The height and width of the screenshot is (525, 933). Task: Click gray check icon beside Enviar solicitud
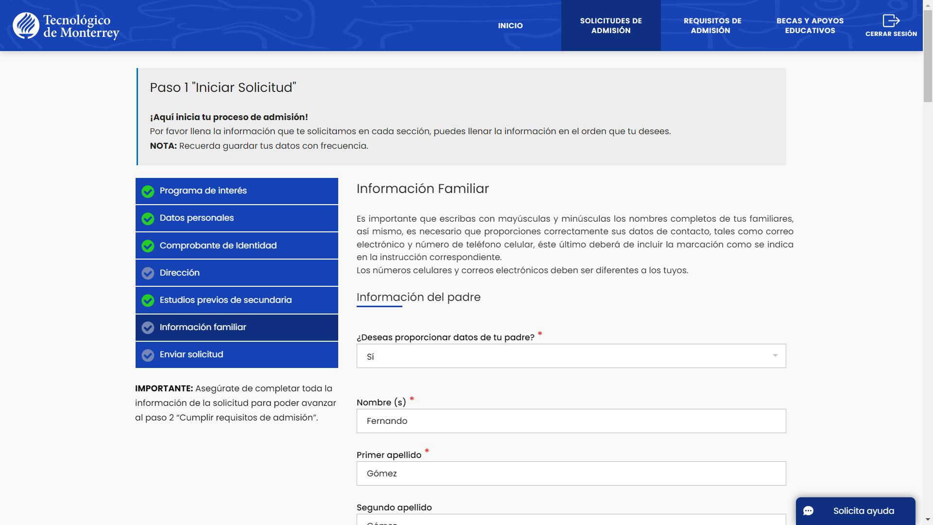pos(148,355)
